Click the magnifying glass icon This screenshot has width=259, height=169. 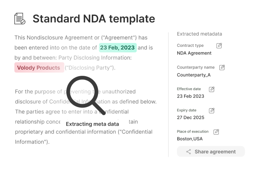86,96
